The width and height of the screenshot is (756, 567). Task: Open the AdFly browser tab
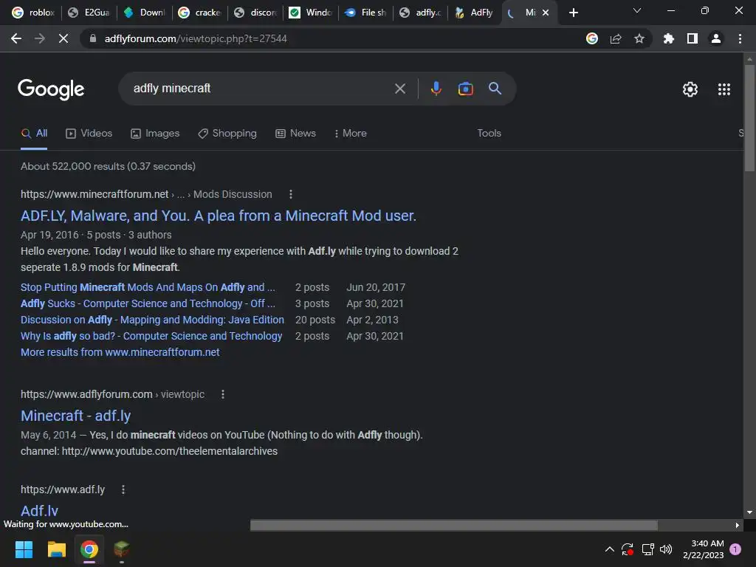coord(475,13)
